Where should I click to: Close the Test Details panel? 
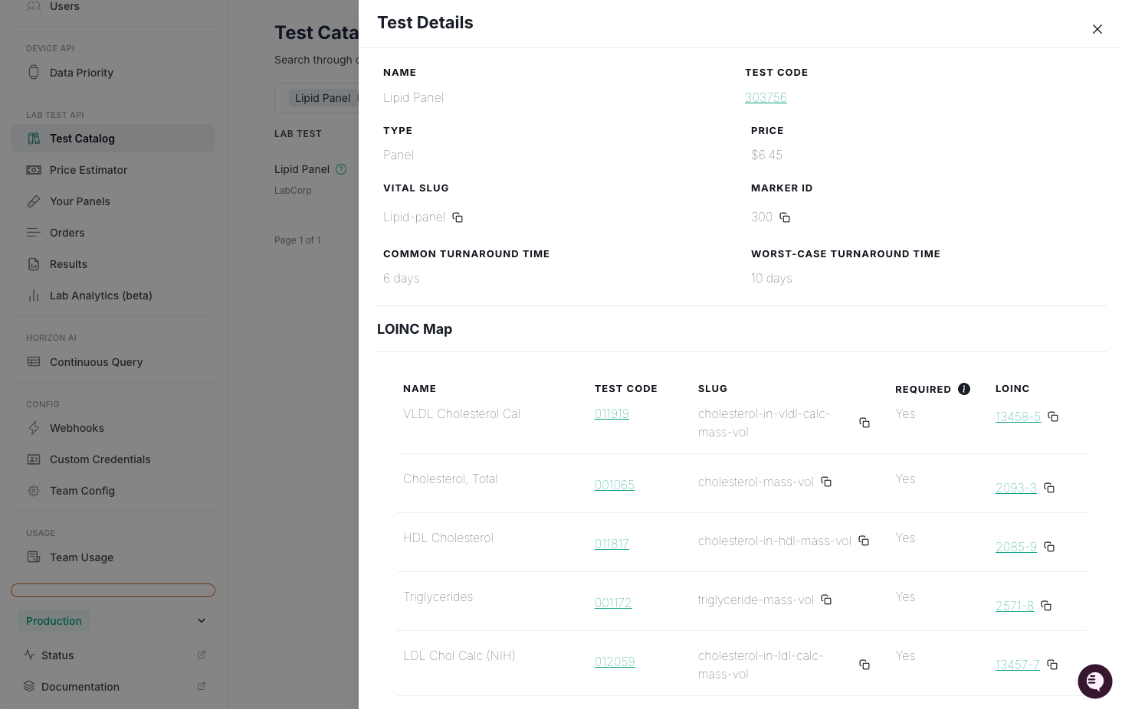pyautogui.click(x=1097, y=29)
